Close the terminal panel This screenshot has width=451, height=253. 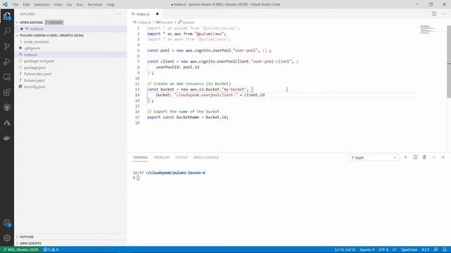coord(443,157)
